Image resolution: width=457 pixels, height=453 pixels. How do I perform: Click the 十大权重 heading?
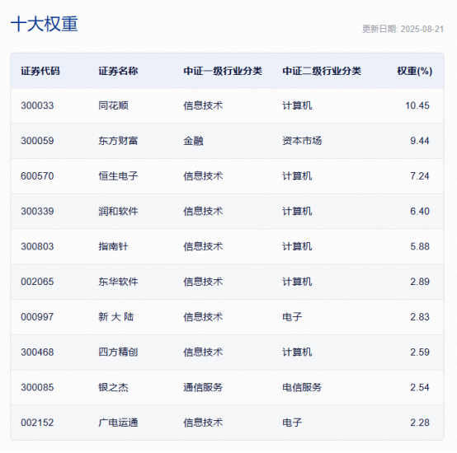pyautogui.click(x=45, y=24)
